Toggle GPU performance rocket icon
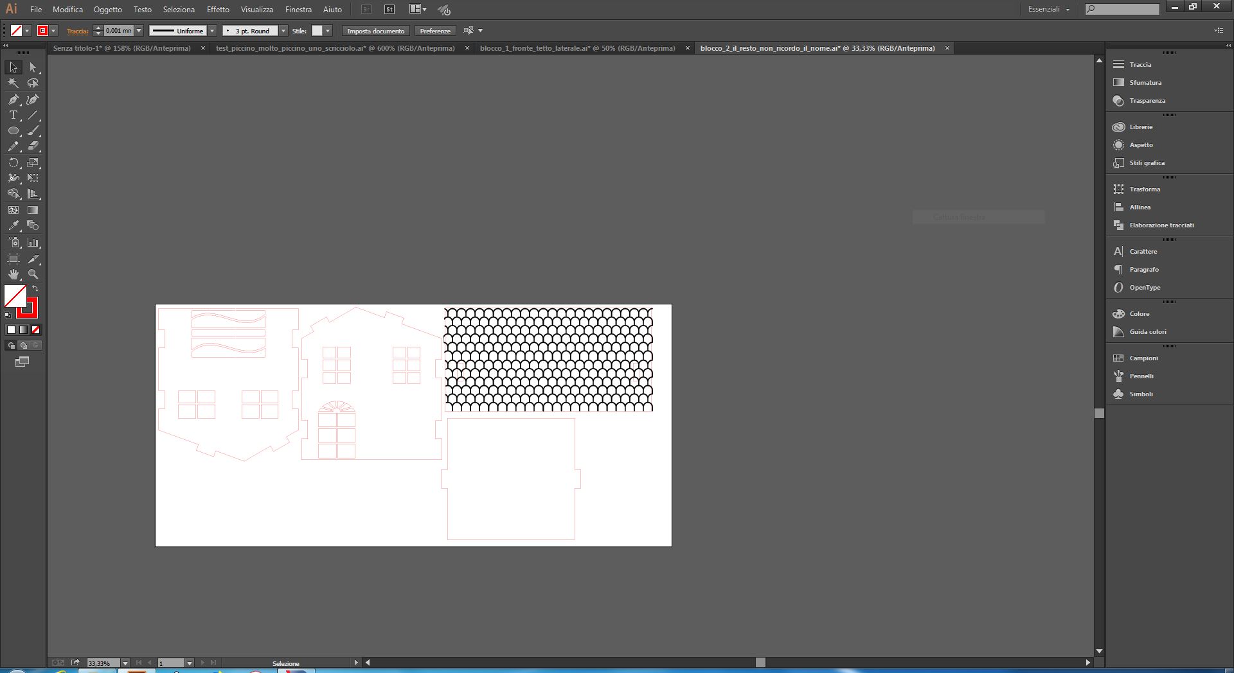This screenshot has width=1234, height=673. (444, 10)
